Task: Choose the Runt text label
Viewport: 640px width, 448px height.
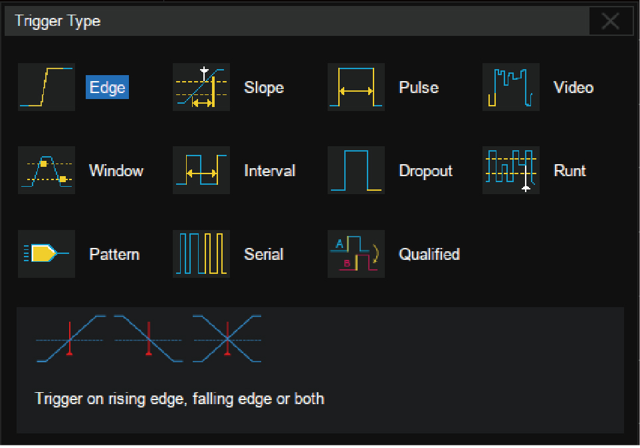Action: [x=571, y=171]
